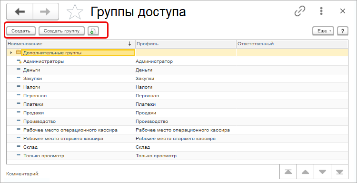The width and height of the screenshot is (357, 183).
Task: Jump to first row with top arrow
Action: [x=288, y=172]
